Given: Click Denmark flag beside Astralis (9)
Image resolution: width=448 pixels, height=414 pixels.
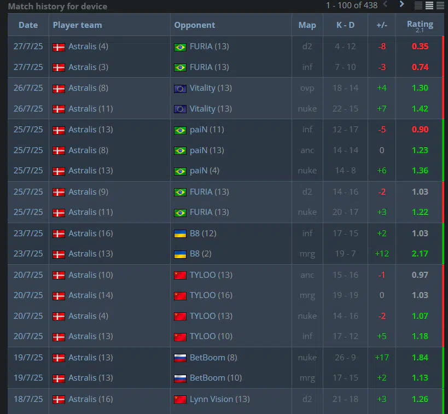Looking at the screenshot, I should 59,193.
